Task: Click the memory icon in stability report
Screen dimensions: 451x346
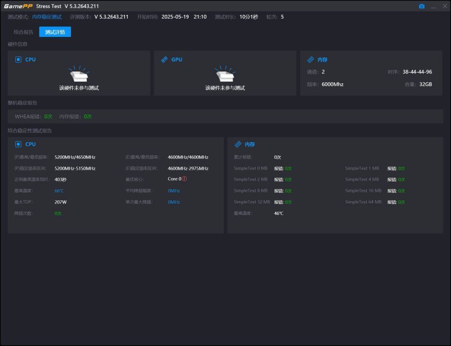Action: (x=237, y=144)
